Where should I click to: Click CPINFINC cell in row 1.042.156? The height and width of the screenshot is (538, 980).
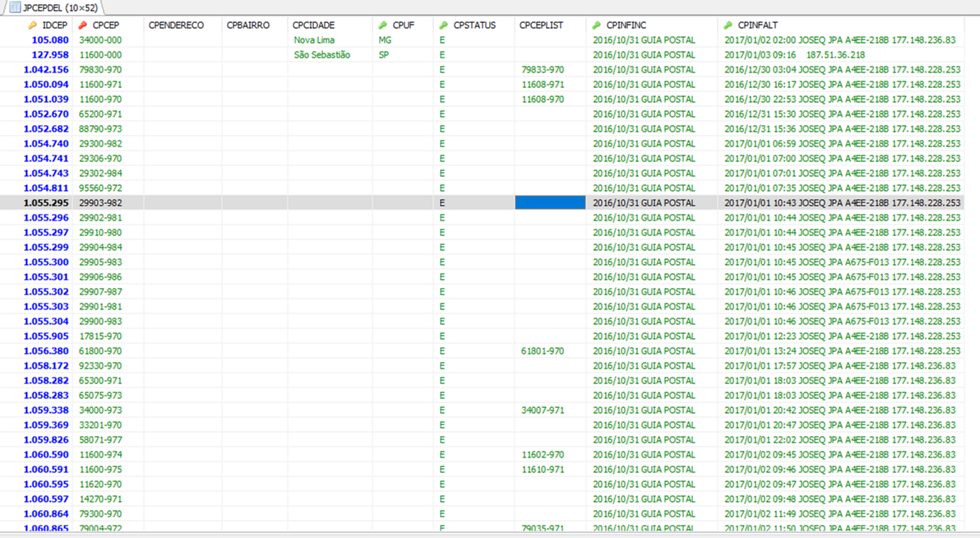click(644, 69)
